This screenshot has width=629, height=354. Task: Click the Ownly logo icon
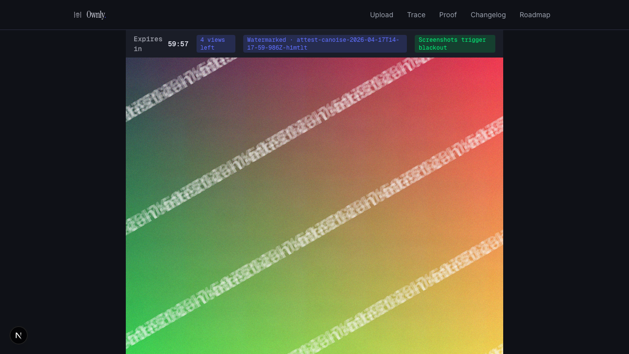click(x=78, y=15)
